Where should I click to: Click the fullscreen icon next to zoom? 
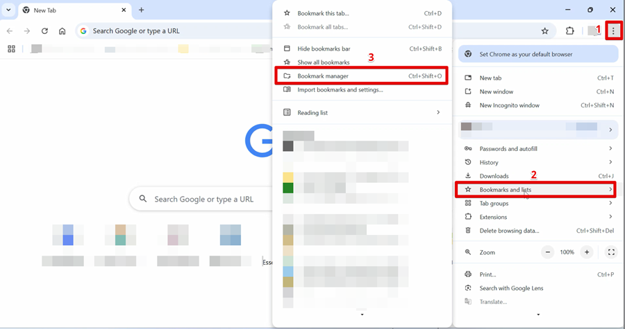coord(610,252)
